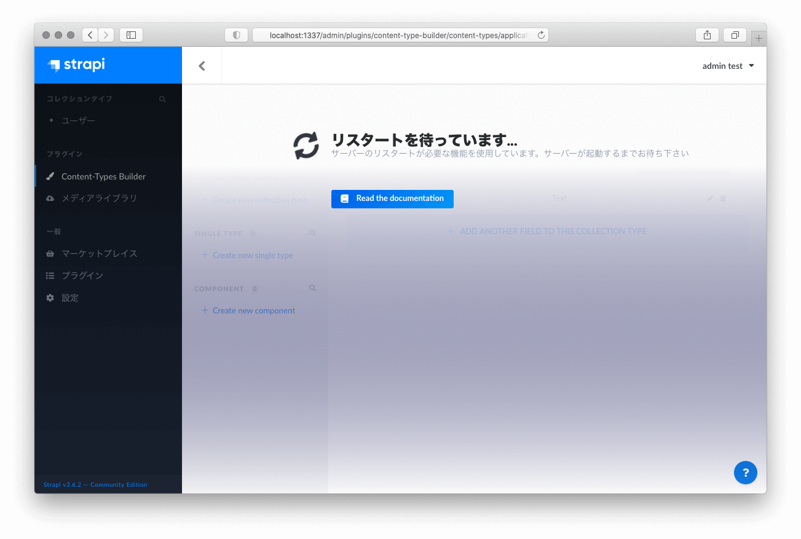Click the コレクションタイプ search icon
The image size is (801, 539).
coord(162,99)
